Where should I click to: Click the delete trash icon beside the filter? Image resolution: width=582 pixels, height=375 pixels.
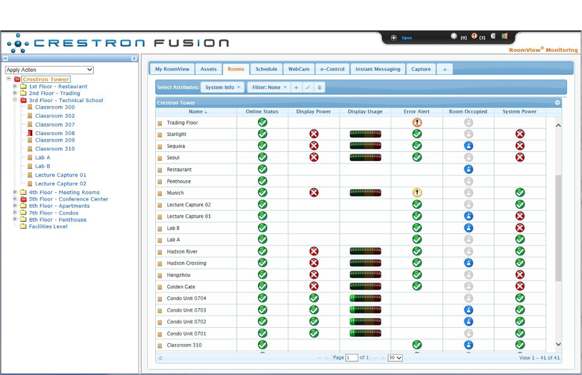pyautogui.click(x=319, y=88)
